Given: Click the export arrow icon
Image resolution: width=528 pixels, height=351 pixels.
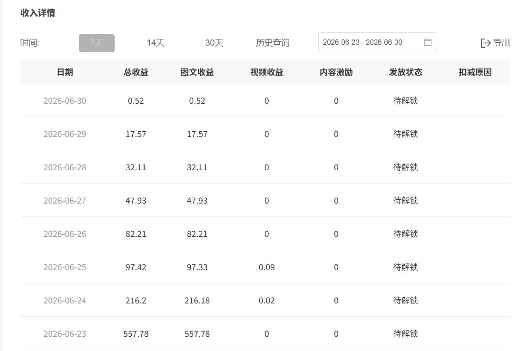Looking at the screenshot, I should [486, 43].
